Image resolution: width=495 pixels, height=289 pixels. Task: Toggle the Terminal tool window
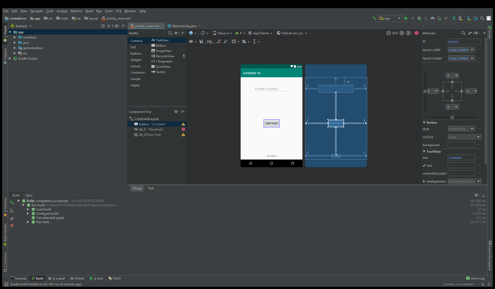point(18,278)
